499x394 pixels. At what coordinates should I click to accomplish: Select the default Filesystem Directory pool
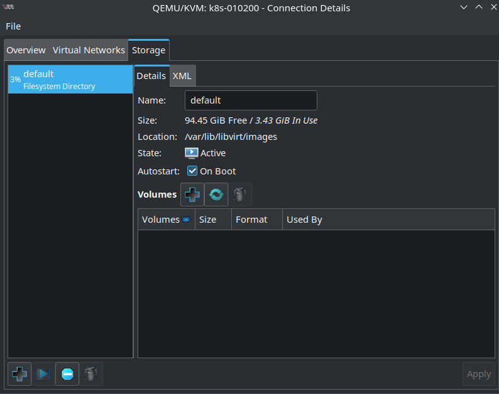pos(70,80)
